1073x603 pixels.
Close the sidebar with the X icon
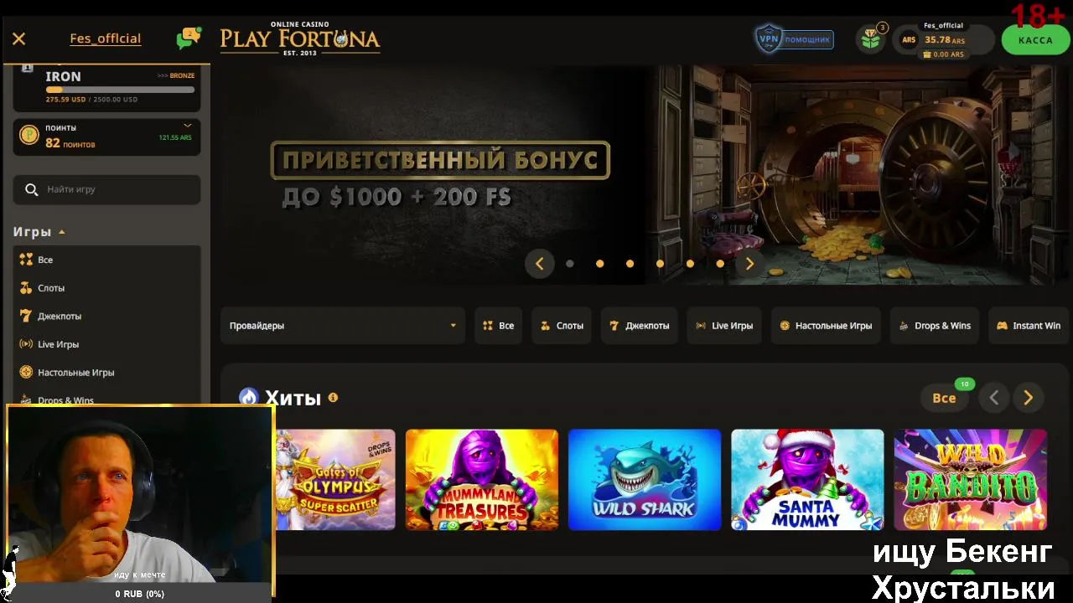tap(19, 39)
